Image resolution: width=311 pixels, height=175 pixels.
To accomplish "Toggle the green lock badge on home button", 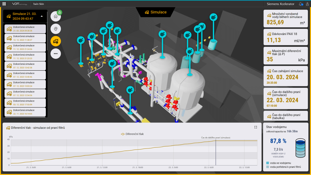I will tap(59, 12).
